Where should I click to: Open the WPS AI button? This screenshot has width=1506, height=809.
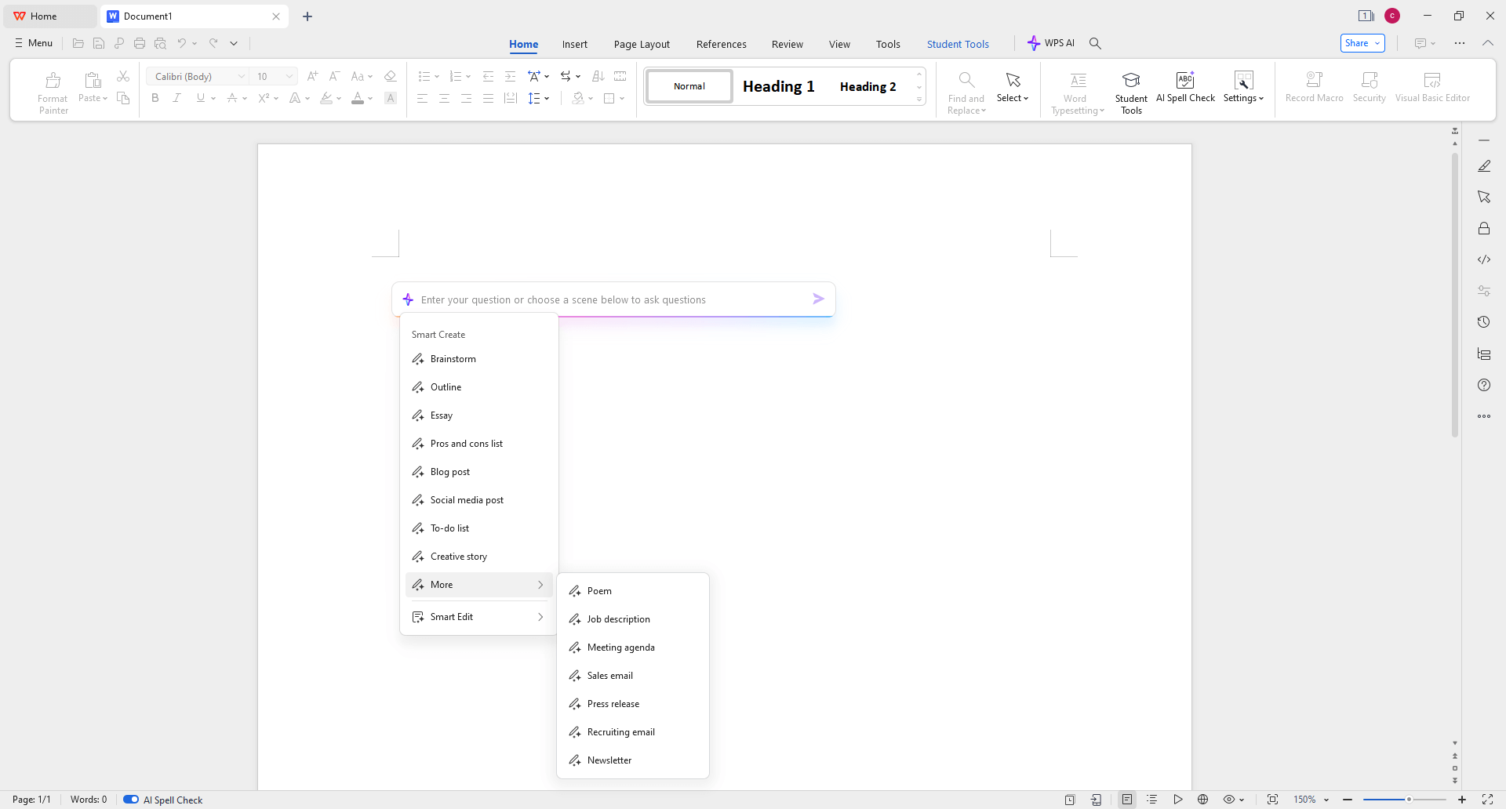[x=1051, y=44]
